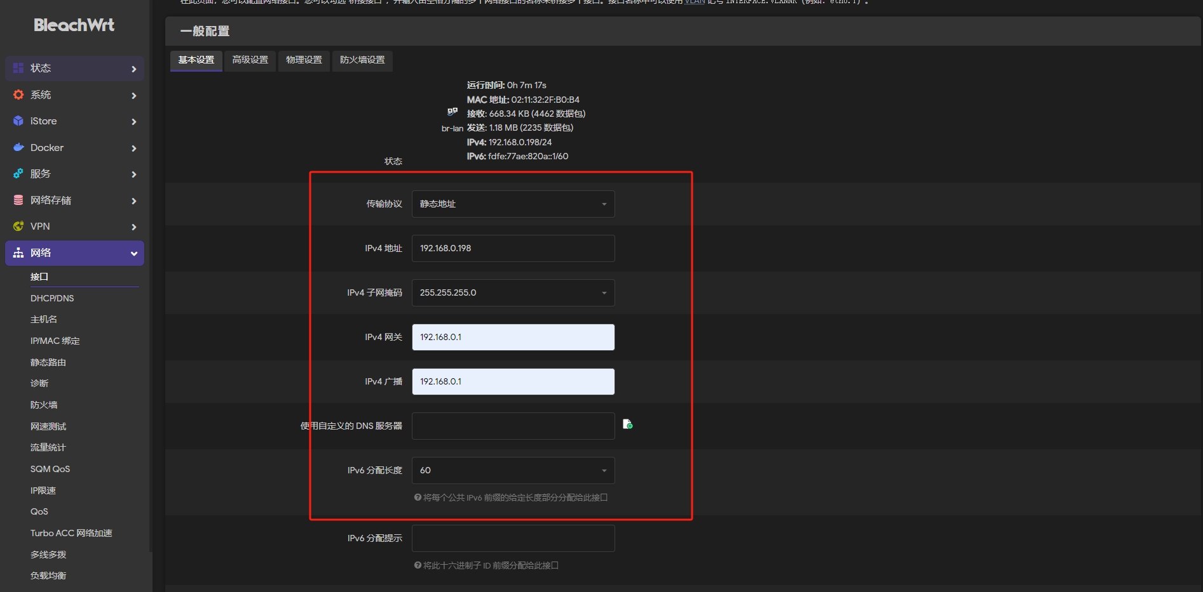Click the IPv4 地址 input field
1203x592 pixels.
513,248
